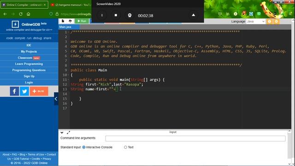
Task: Click the orange plus share counter button
Action: pos(39,91)
